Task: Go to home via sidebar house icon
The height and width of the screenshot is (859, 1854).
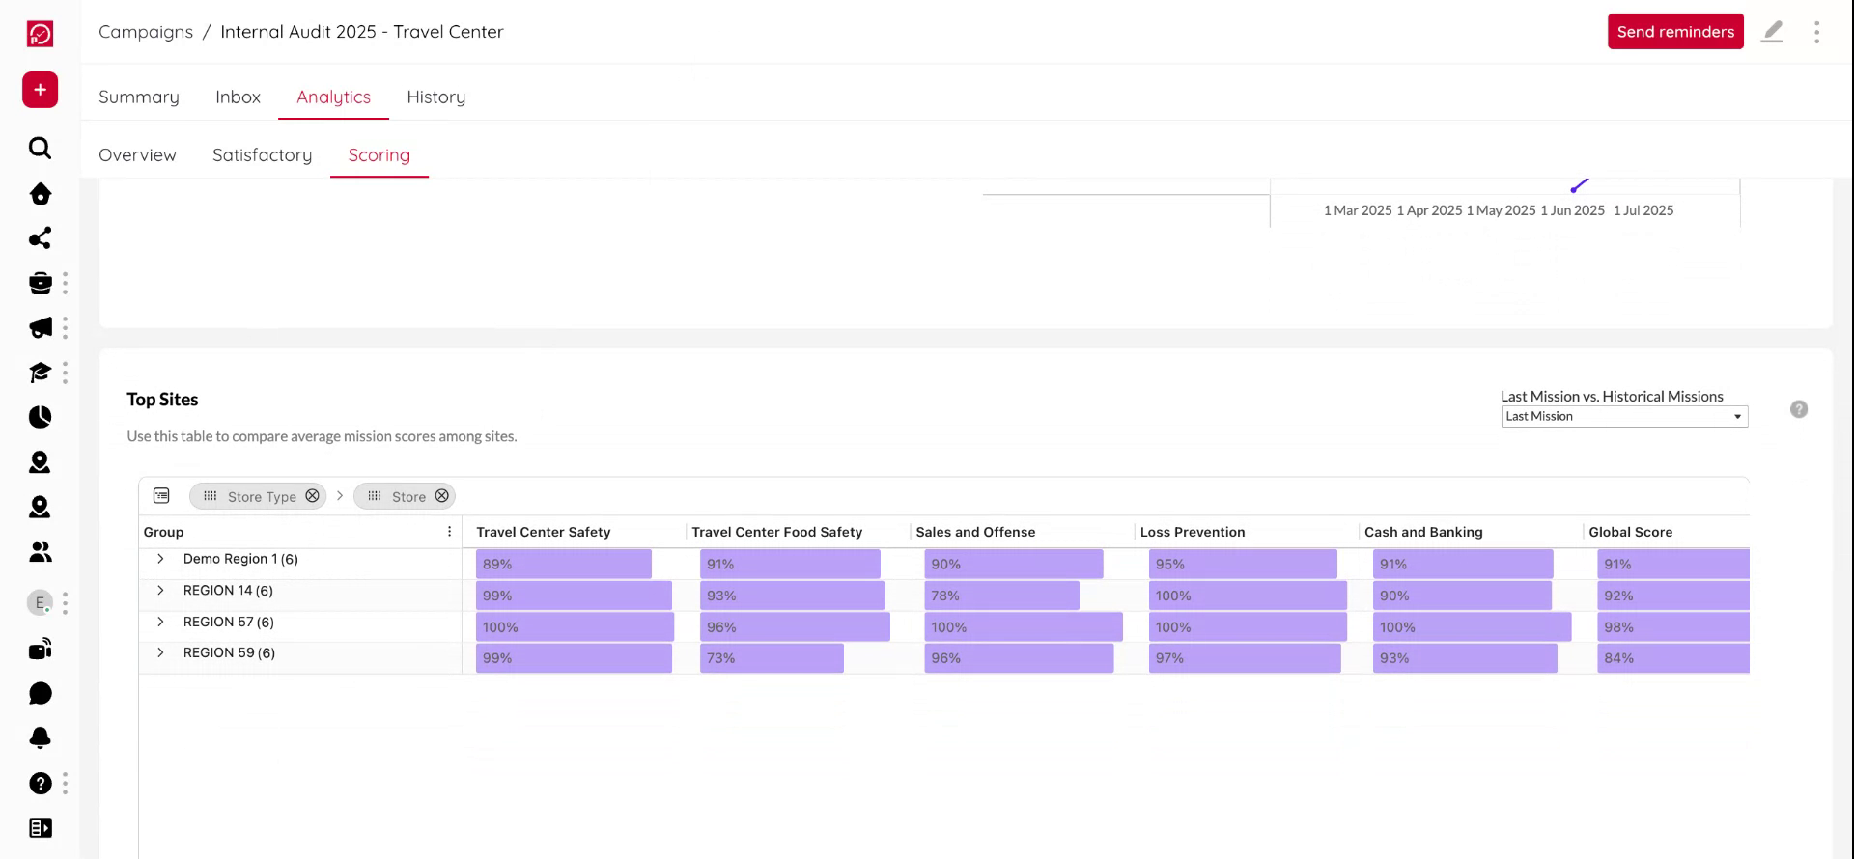Action: [x=40, y=194]
